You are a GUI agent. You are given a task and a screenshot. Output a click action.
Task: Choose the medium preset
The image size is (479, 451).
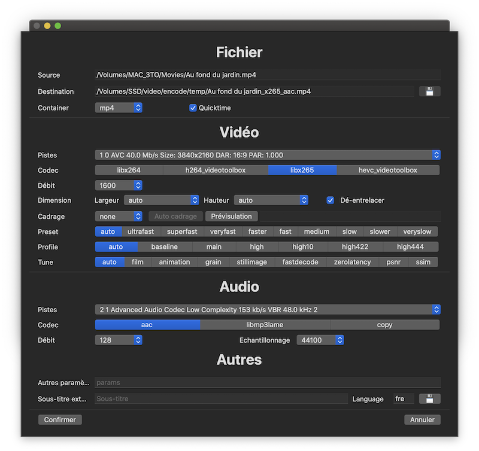click(x=317, y=231)
